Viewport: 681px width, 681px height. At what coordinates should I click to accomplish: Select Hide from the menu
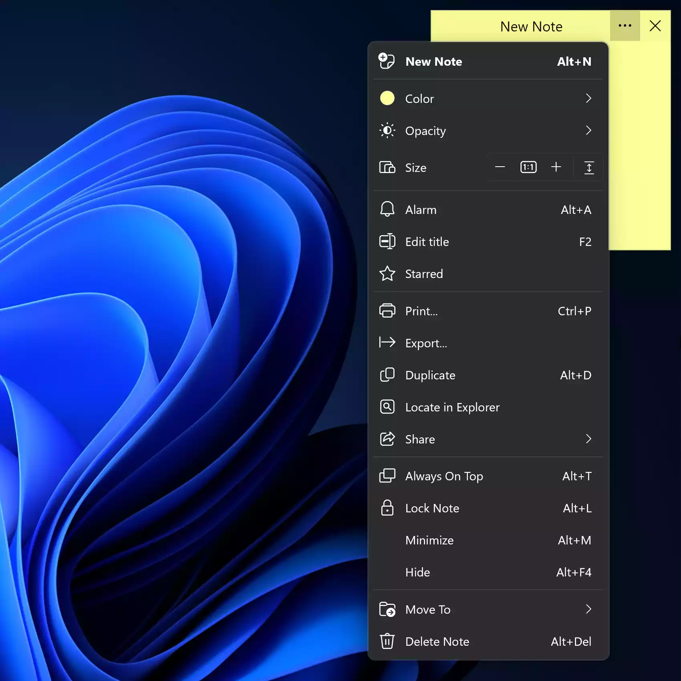pos(417,572)
